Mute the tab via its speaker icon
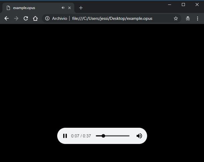This screenshot has width=204, height=162. 63,8
